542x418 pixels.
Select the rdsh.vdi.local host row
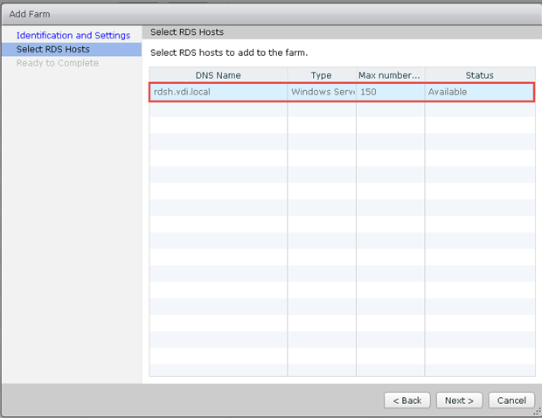click(x=342, y=92)
